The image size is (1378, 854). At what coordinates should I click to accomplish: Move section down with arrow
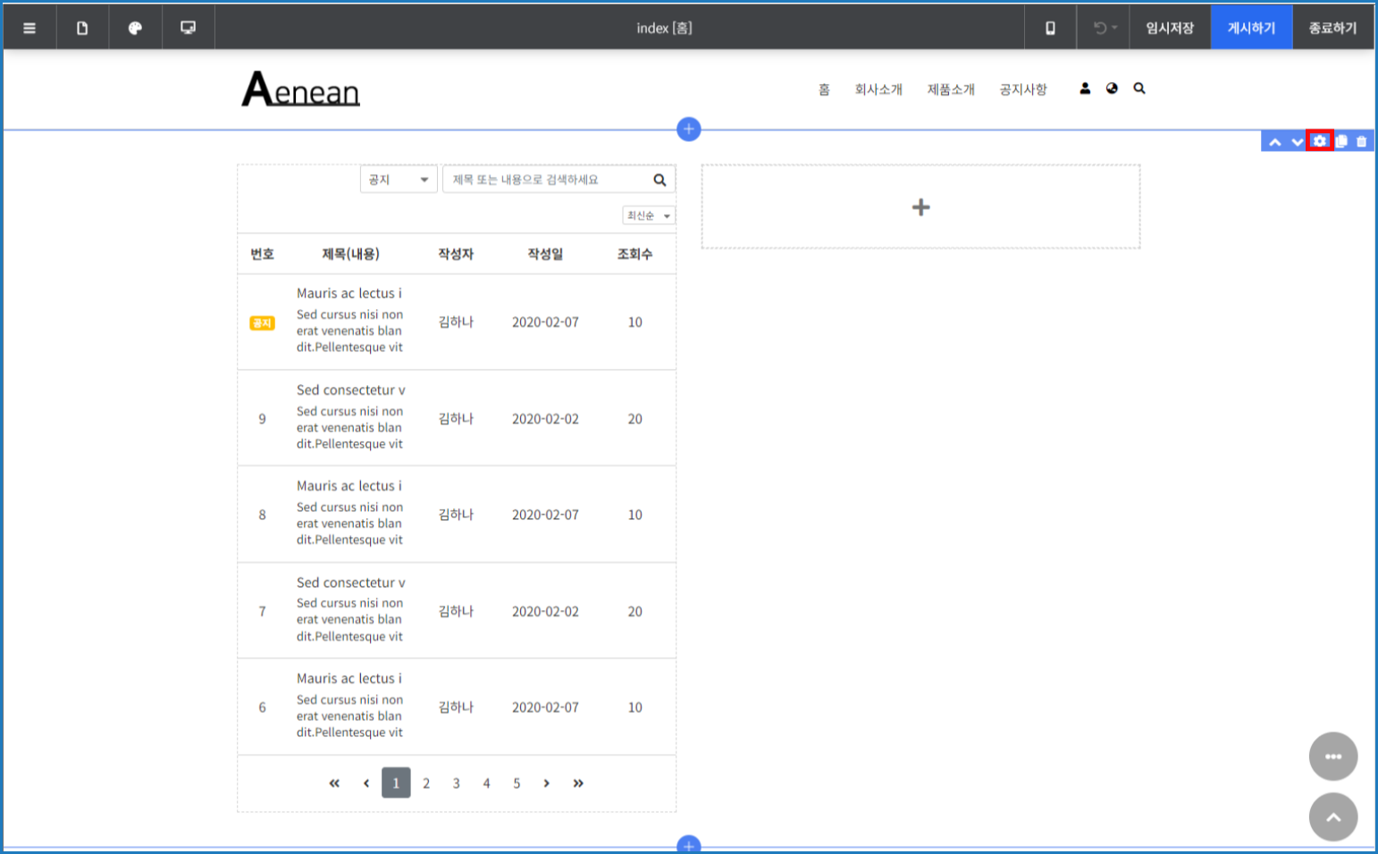click(1297, 142)
